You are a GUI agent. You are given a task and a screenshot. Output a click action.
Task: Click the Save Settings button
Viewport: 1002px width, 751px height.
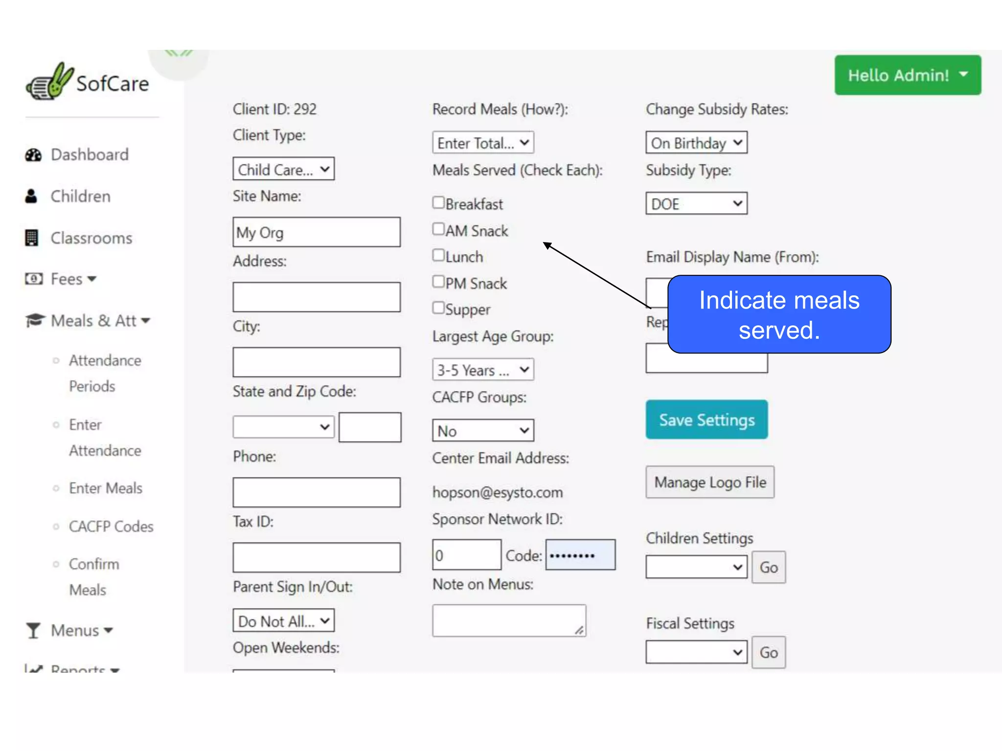[706, 420]
